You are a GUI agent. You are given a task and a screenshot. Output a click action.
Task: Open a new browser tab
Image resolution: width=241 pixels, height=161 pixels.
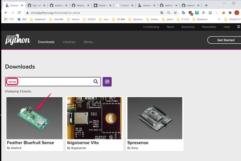206,6
